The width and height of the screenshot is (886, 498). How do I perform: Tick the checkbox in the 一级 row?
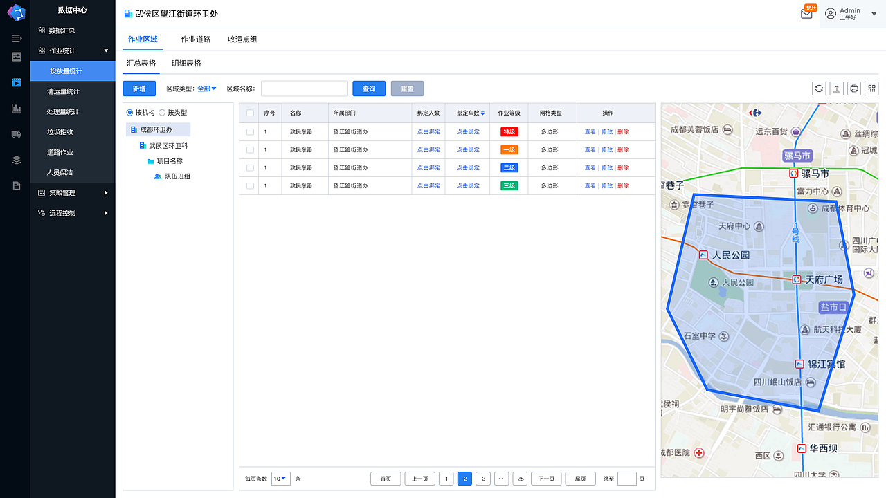point(250,149)
